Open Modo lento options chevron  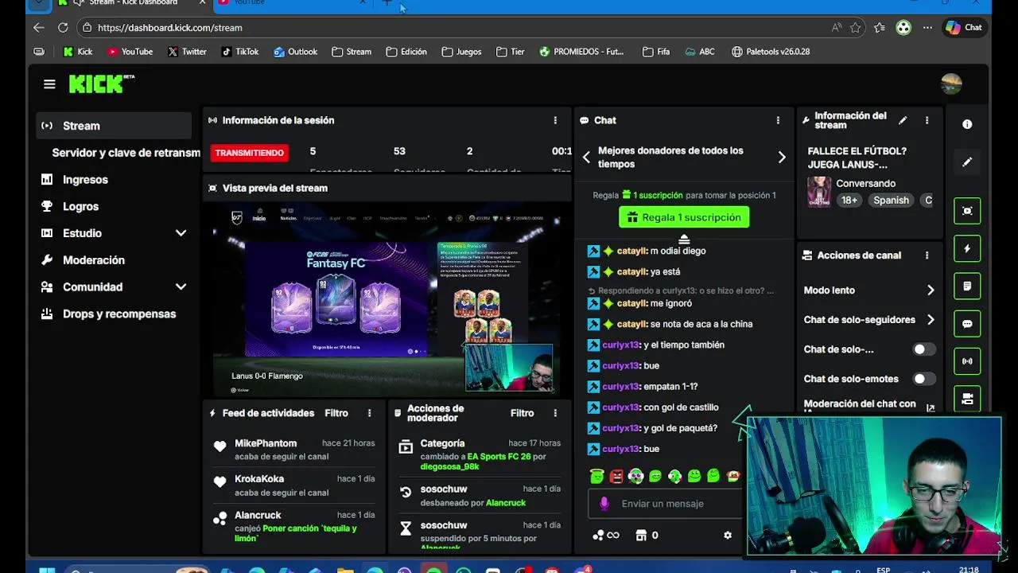[x=931, y=290]
